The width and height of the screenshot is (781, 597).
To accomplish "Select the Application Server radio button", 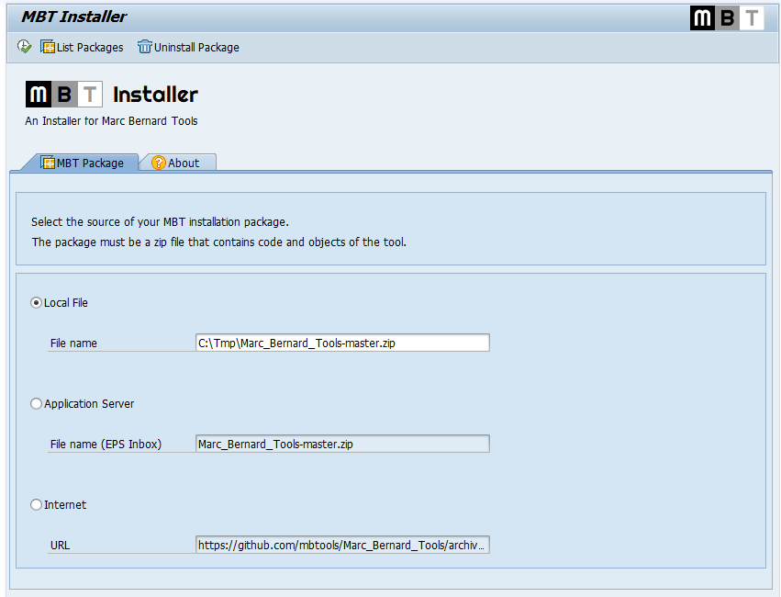I will [x=36, y=403].
